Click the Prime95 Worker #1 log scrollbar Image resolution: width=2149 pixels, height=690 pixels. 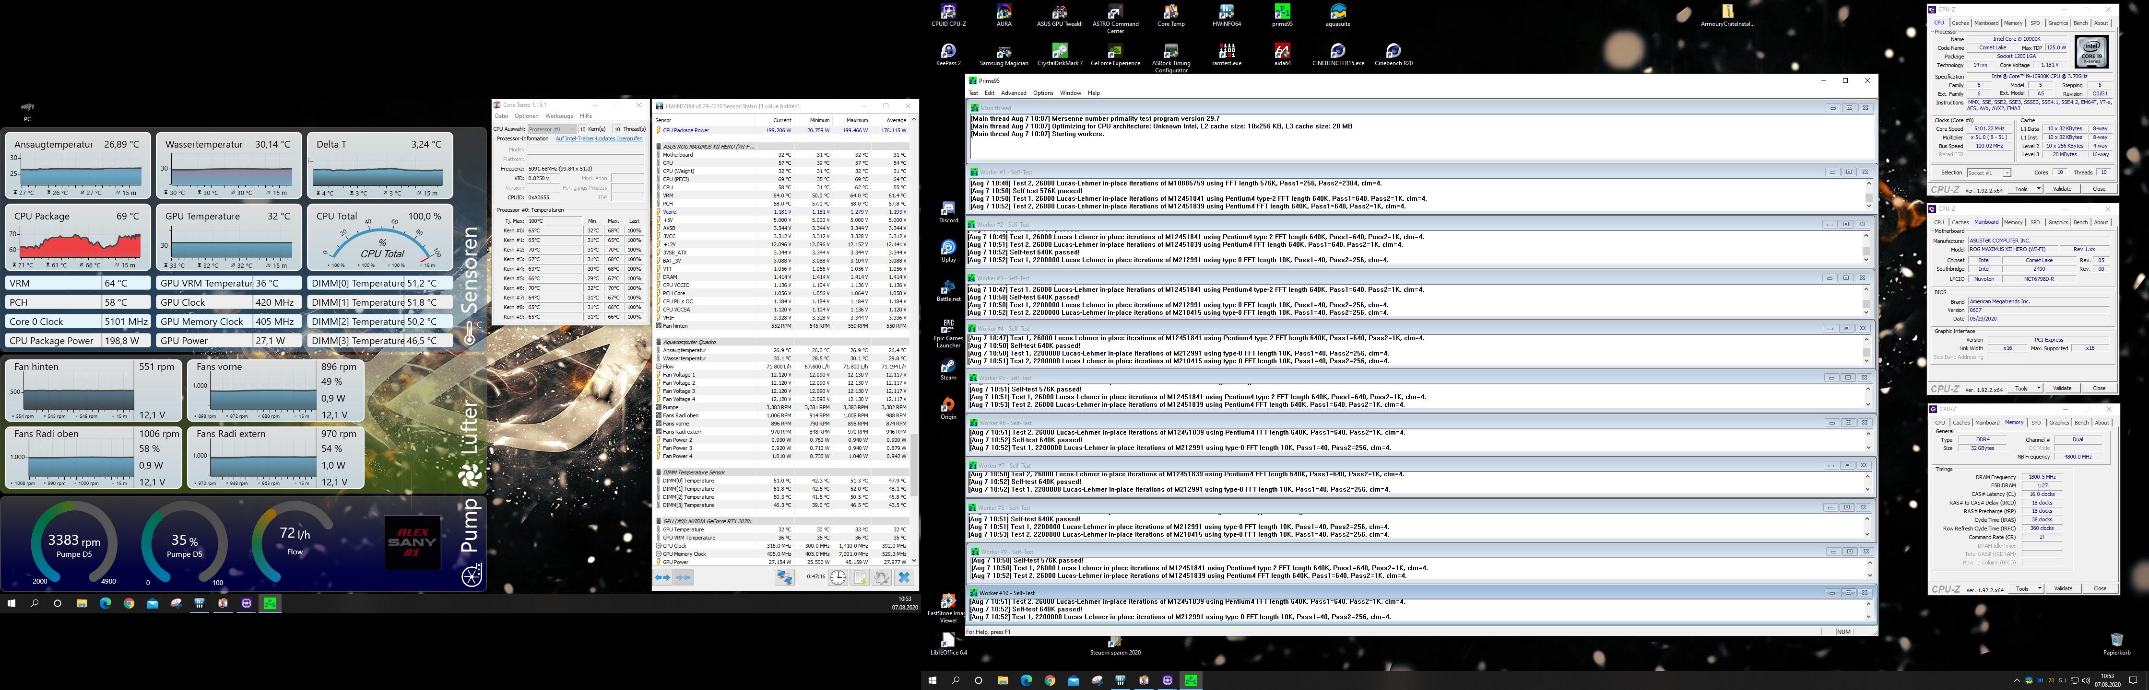[x=1869, y=195]
